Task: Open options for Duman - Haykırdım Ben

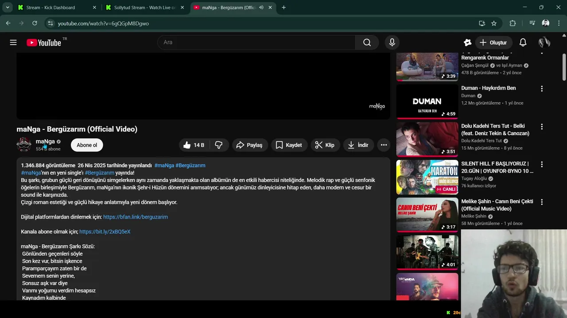Action: click(x=542, y=89)
